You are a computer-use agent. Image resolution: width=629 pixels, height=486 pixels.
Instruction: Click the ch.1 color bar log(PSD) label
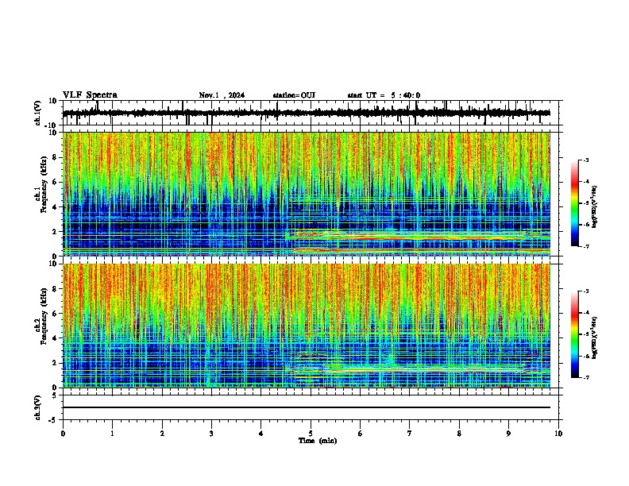pyautogui.click(x=595, y=207)
